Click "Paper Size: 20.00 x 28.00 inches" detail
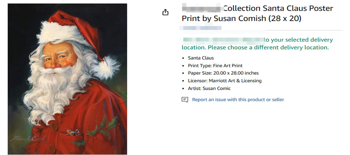Viewport: 350px width, 155px height. pos(223,73)
